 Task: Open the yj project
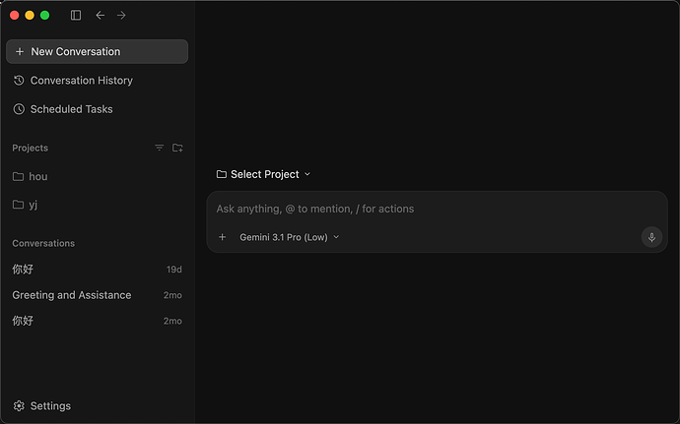(x=98, y=205)
